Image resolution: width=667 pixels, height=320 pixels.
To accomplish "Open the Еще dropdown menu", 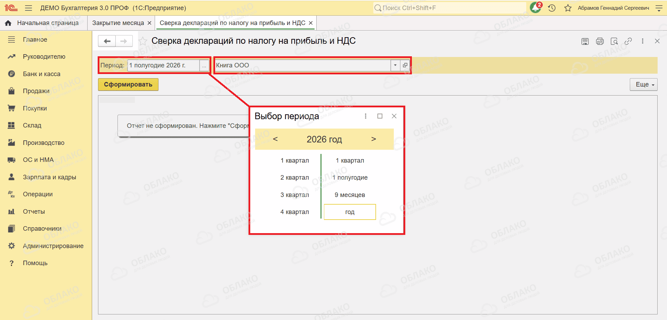I will [643, 84].
